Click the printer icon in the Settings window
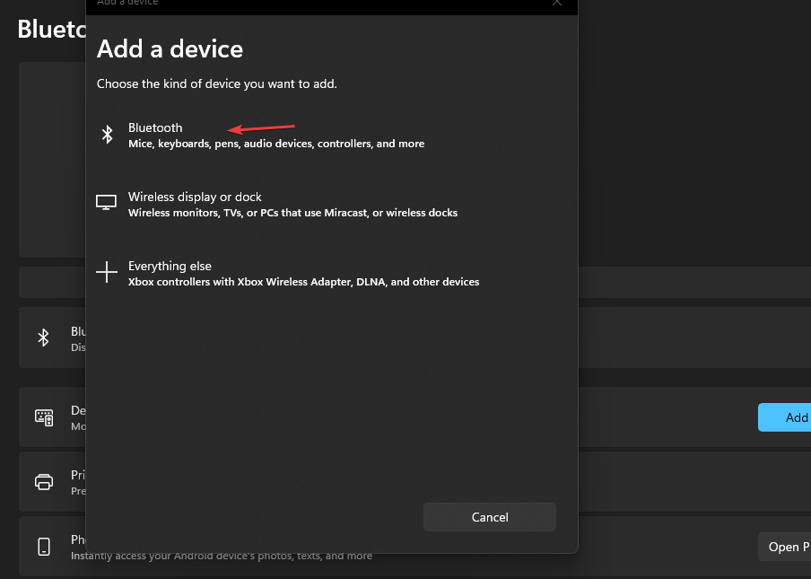 (44, 482)
